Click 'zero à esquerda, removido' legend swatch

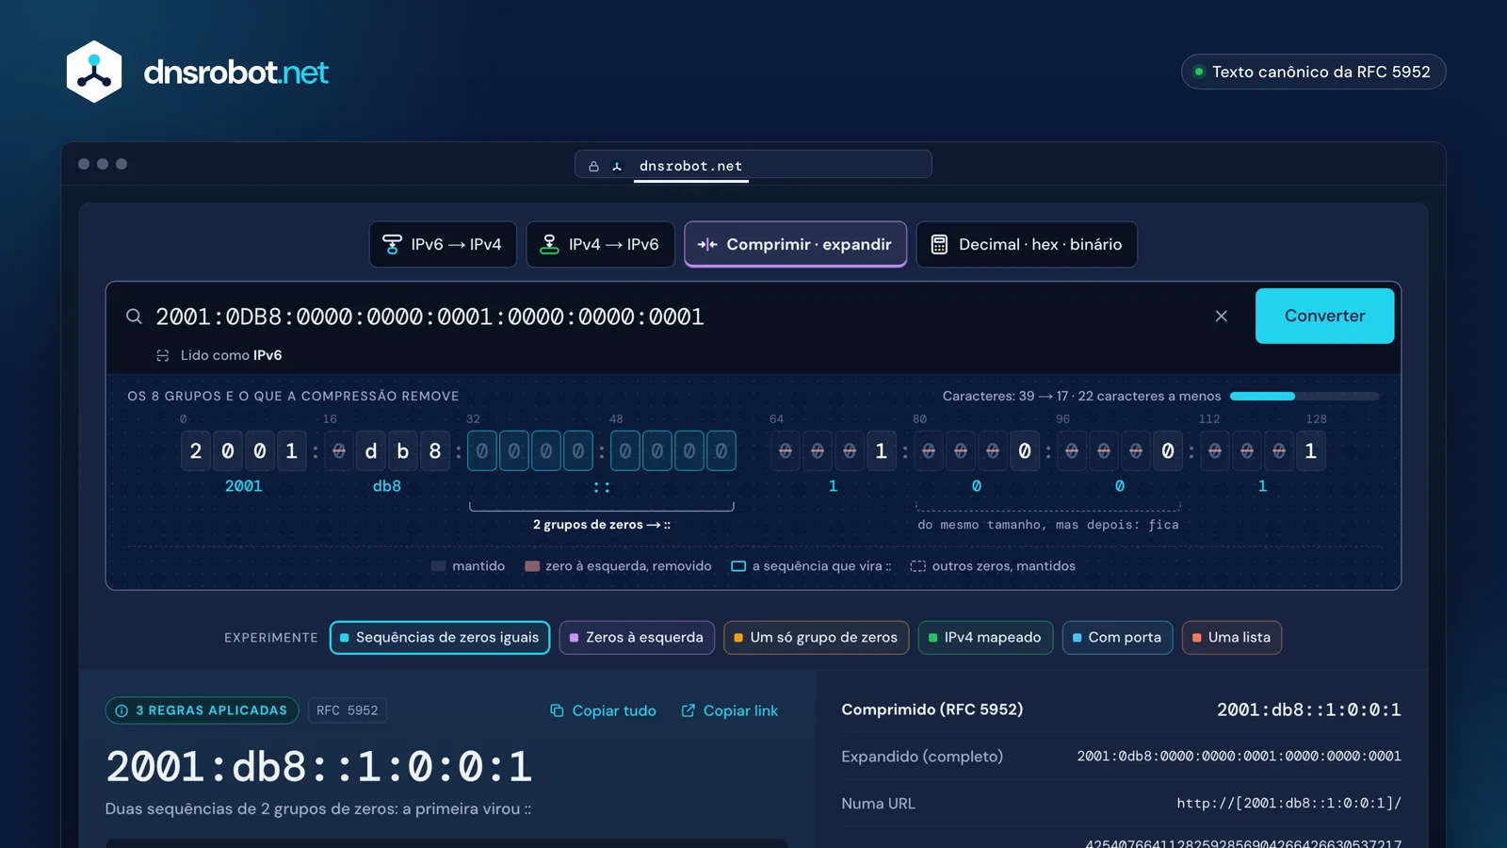tap(532, 566)
